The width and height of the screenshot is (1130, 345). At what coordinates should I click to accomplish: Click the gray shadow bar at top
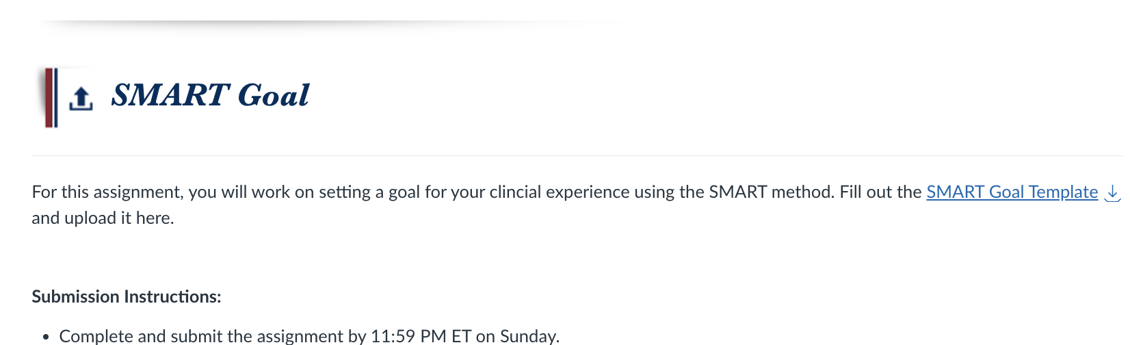pyautogui.click(x=328, y=24)
